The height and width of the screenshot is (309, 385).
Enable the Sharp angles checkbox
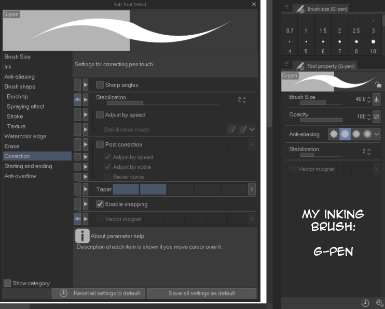tap(100, 85)
